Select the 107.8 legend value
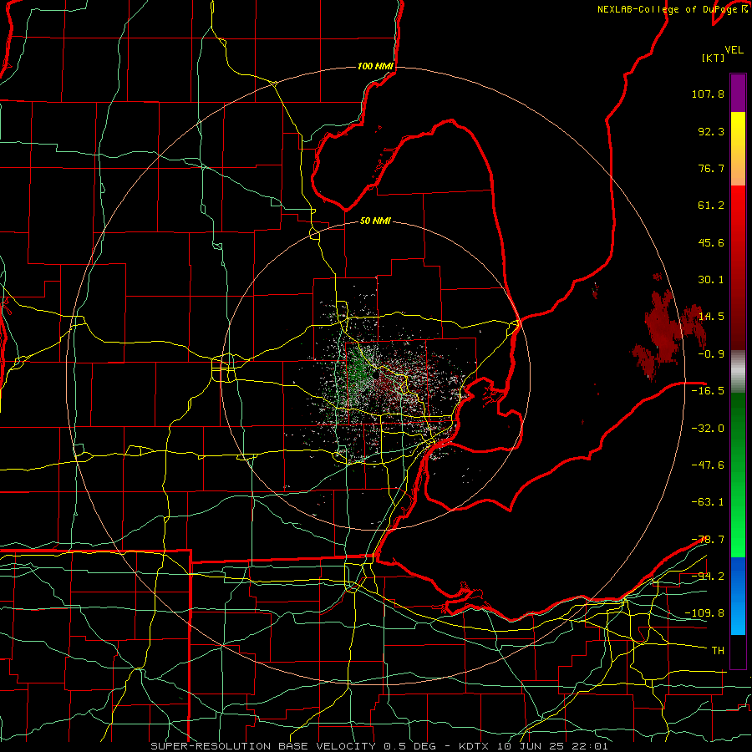Screen dimensions: 752x752 [708, 94]
